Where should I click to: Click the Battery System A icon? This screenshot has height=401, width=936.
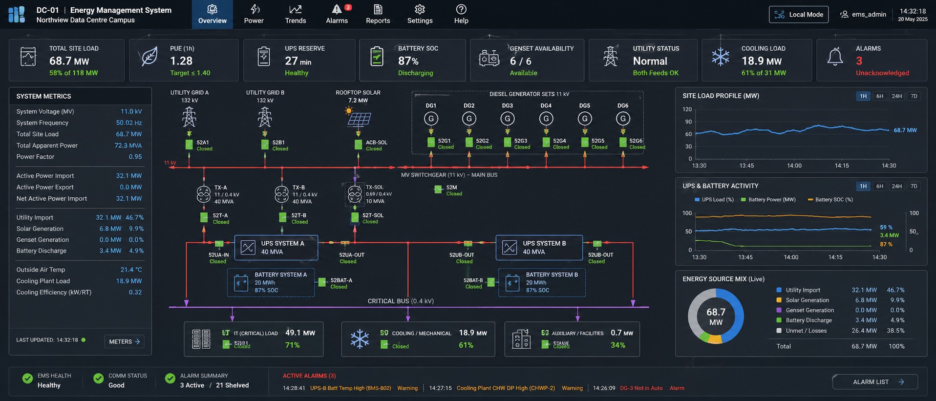[x=241, y=283]
